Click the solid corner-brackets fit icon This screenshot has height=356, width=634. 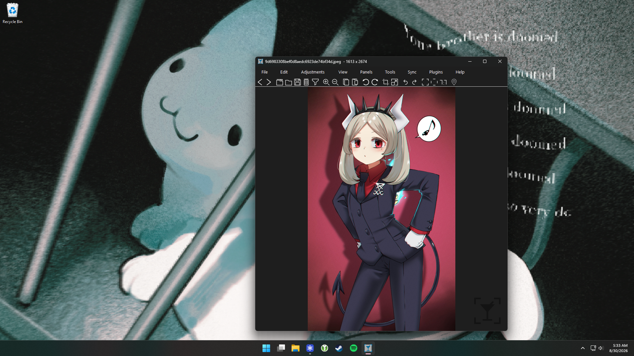point(425,82)
